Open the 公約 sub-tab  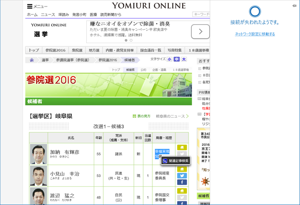coord(143,70)
